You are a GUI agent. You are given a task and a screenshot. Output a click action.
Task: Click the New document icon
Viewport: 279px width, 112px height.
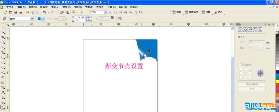pos(6,12)
